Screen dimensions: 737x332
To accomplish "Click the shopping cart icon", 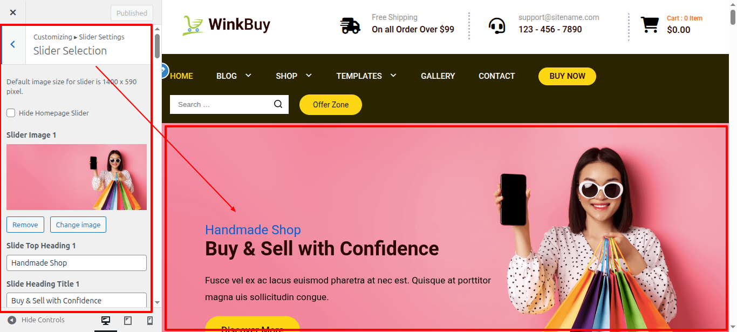I will tap(650, 25).
